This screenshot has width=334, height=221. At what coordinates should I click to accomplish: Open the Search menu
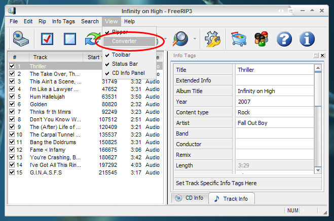point(90,21)
